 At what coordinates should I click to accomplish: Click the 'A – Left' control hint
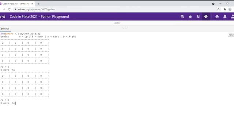53,37
